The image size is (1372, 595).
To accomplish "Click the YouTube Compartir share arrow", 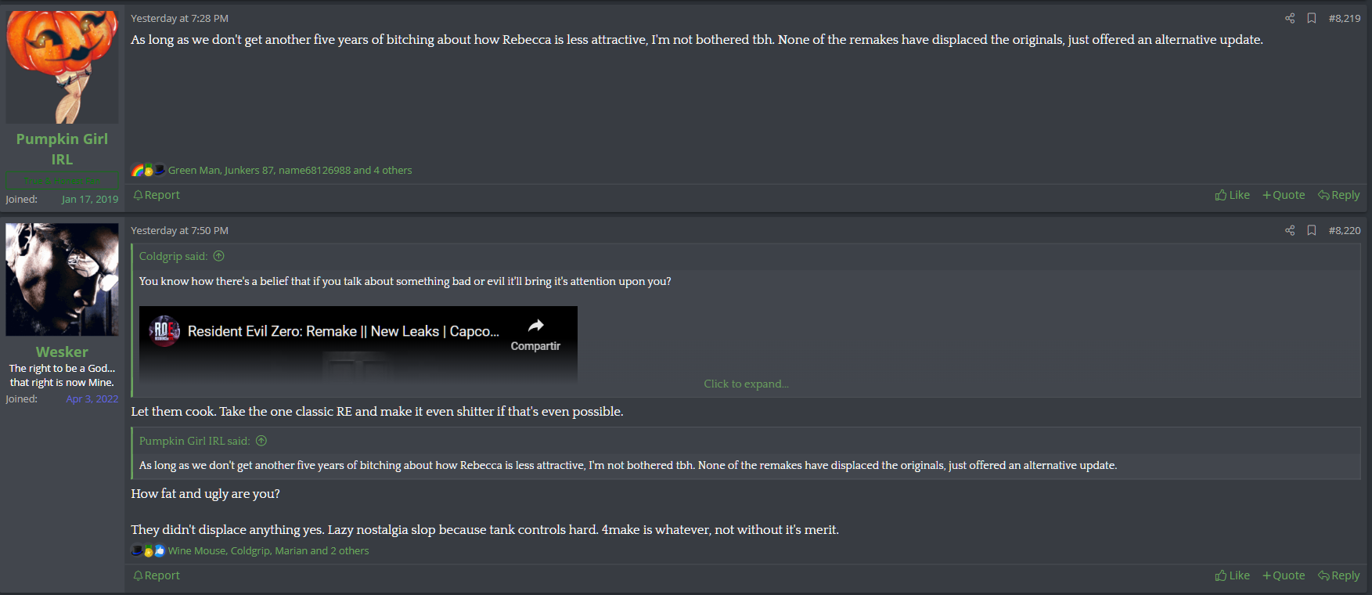I will (535, 326).
